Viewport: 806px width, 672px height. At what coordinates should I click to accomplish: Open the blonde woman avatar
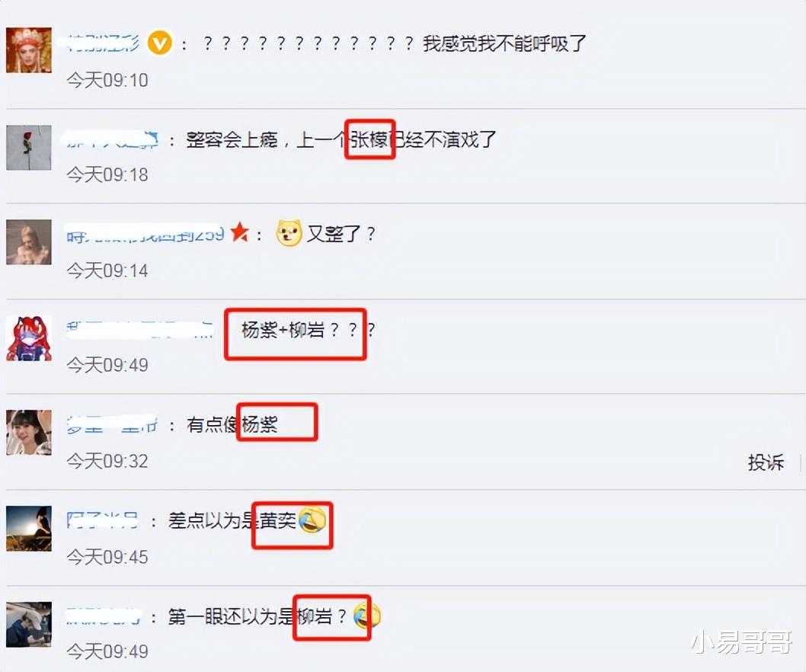click(x=29, y=242)
